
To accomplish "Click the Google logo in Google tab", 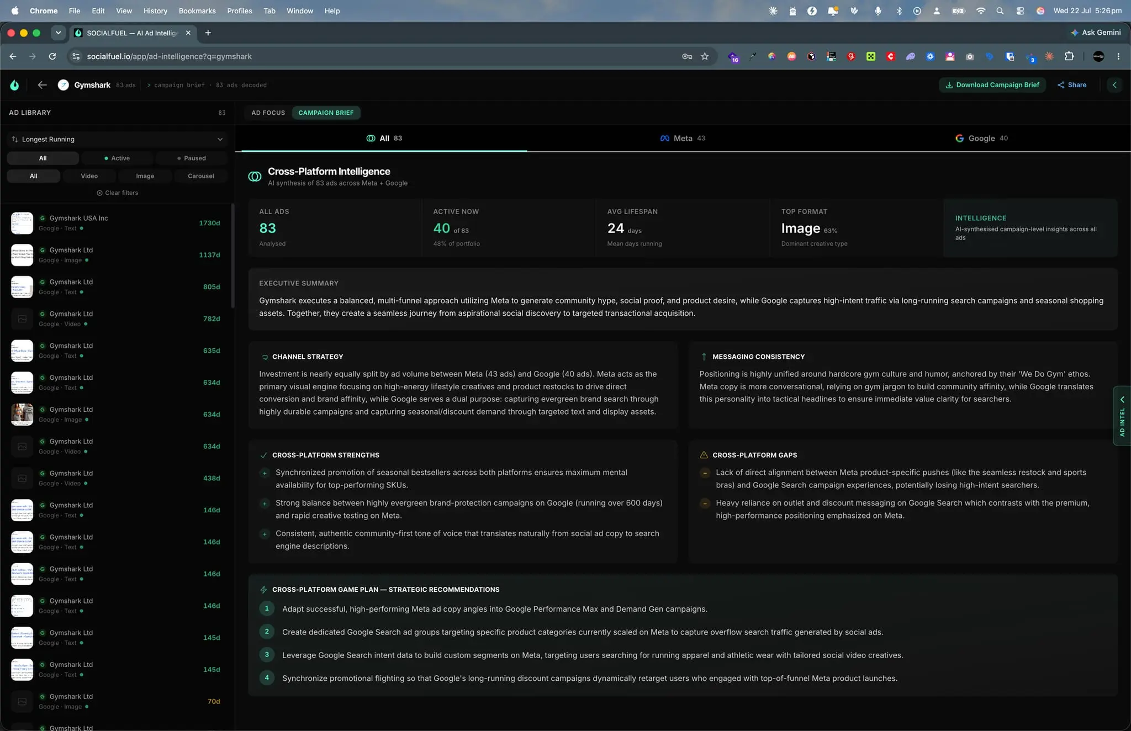I will tap(960, 139).
